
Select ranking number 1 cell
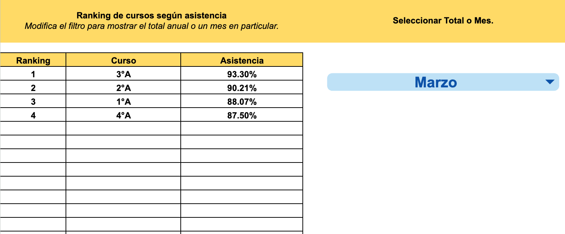(x=33, y=74)
